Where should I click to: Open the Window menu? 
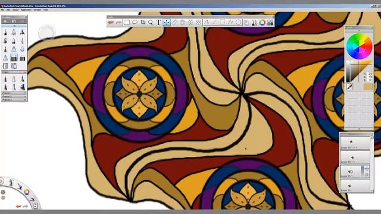click(x=37, y=10)
